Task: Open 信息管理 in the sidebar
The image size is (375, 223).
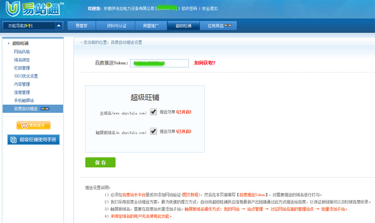Action: click(22, 92)
